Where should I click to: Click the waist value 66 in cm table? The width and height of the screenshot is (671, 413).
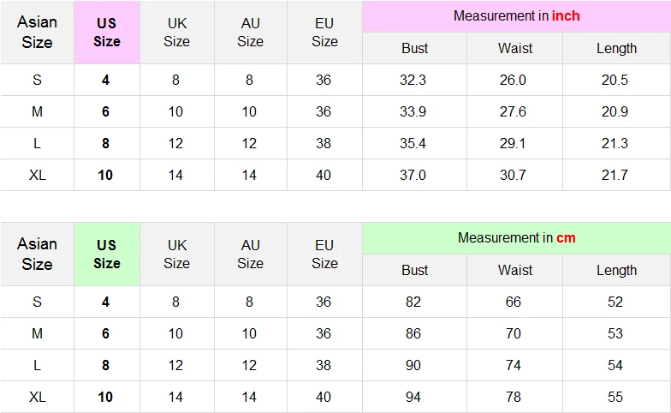[x=514, y=302]
